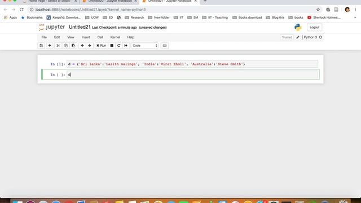Screen dimensions: 361x203
Task: Open the Blog this bookmarks folder
Action: [275, 17]
